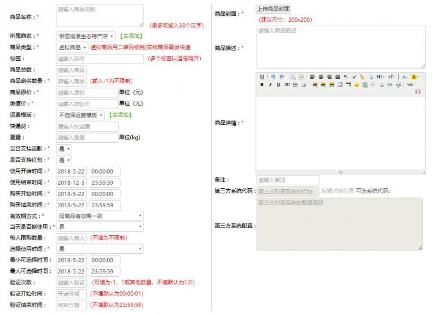The height and width of the screenshot is (314, 442).
Task: Open the 所属商家 merchant dropdown
Action: 86,36
